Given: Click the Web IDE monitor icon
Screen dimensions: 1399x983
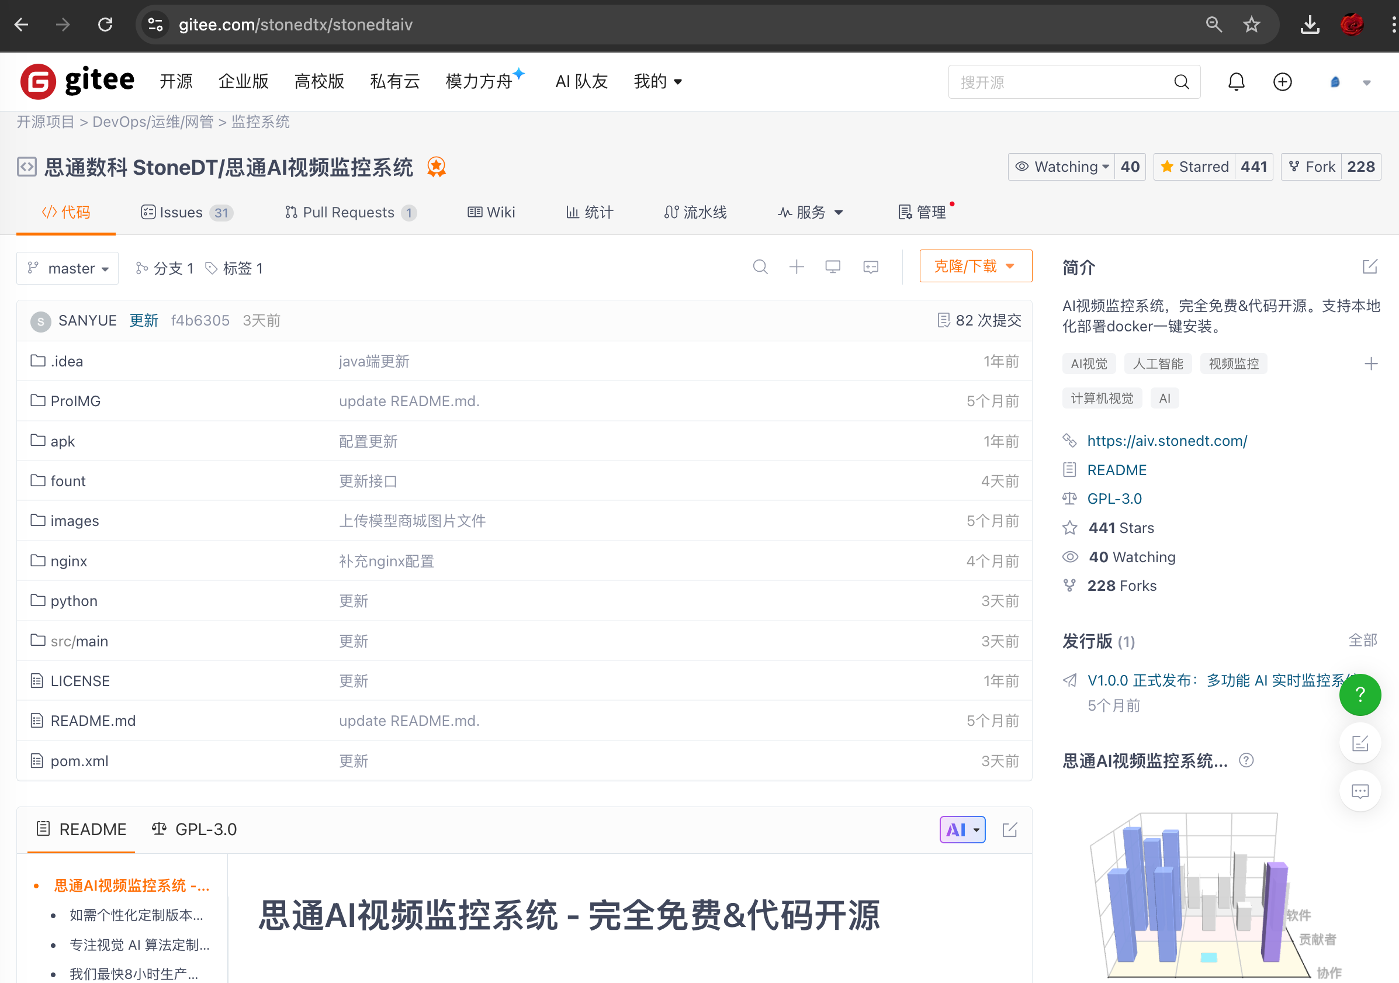Looking at the screenshot, I should tap(832, 267).
